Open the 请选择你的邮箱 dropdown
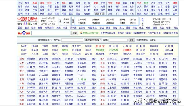The width and height of the screenshot is (184, 106). coord(93,40)
